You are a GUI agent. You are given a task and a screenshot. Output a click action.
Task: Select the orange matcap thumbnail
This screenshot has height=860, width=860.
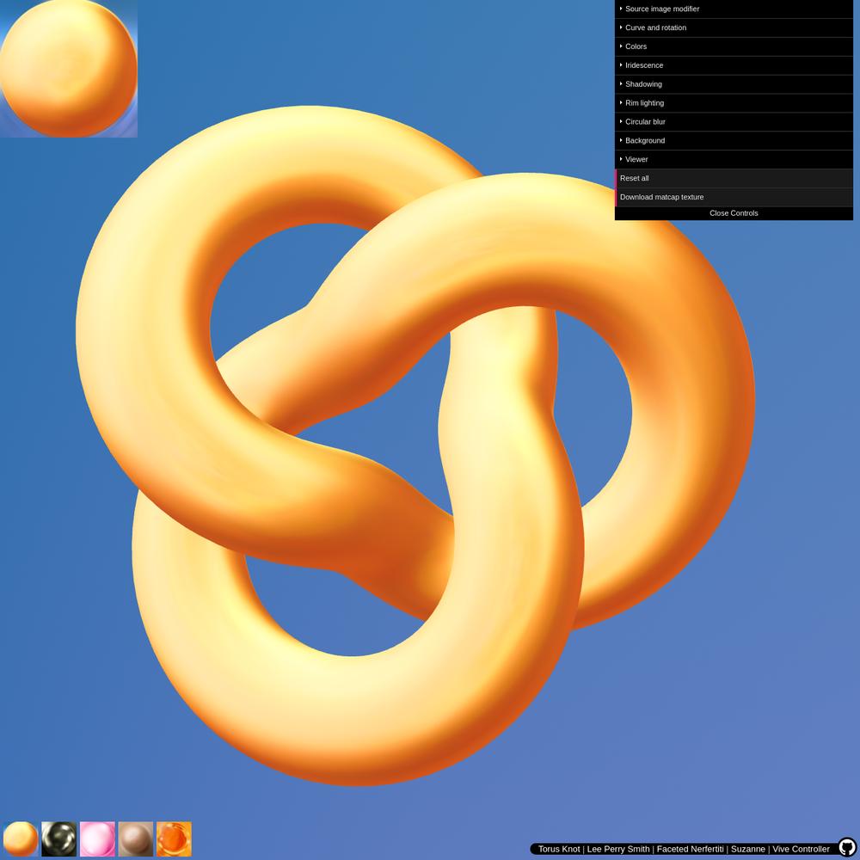pos(21,838)
